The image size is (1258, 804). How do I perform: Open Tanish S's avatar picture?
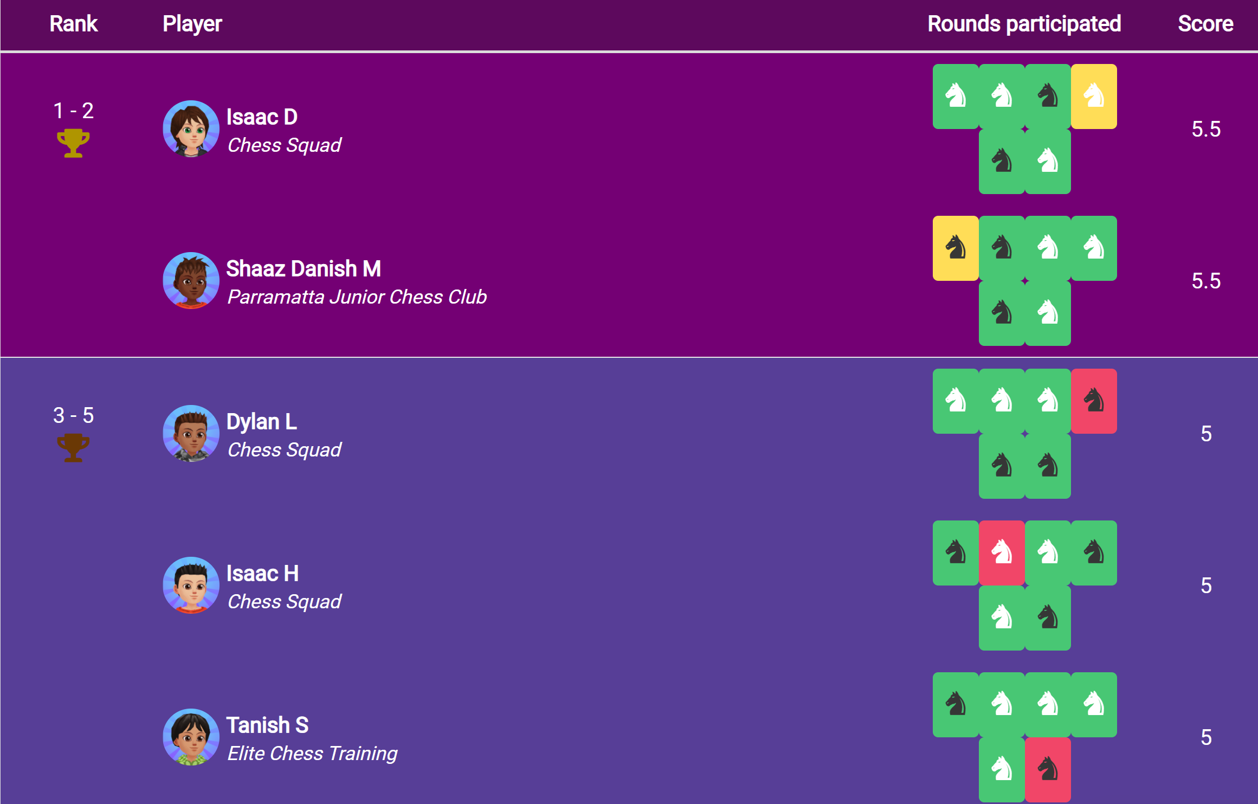pos(191,737)
